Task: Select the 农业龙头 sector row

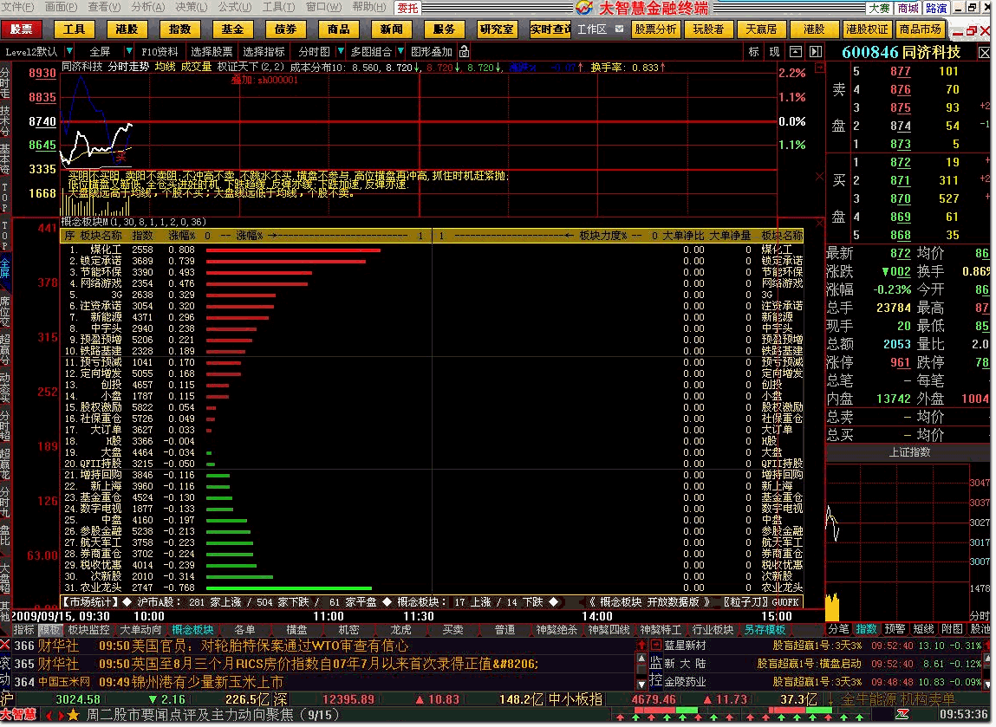Action: [x=432, y=588]
